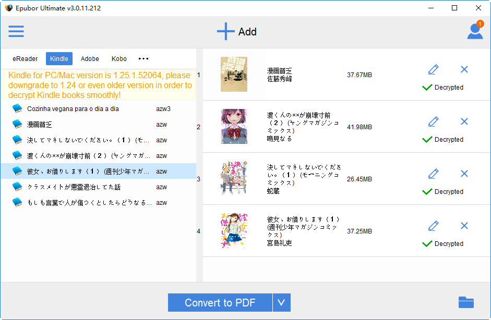Remove 漫画首乏 from conversion list
The image size is (491, 320).
click(x=464, y=69)
